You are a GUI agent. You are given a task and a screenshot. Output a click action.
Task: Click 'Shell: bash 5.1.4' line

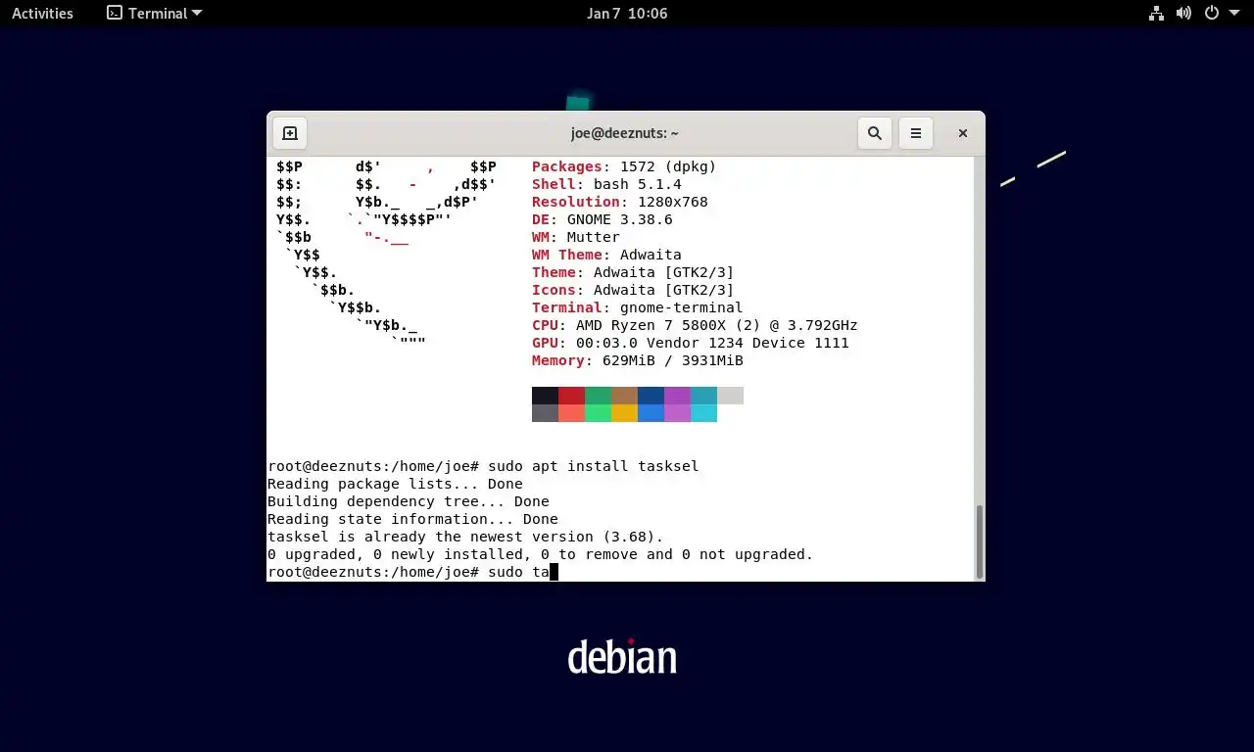pyautogui.click(x=606, y=184)
